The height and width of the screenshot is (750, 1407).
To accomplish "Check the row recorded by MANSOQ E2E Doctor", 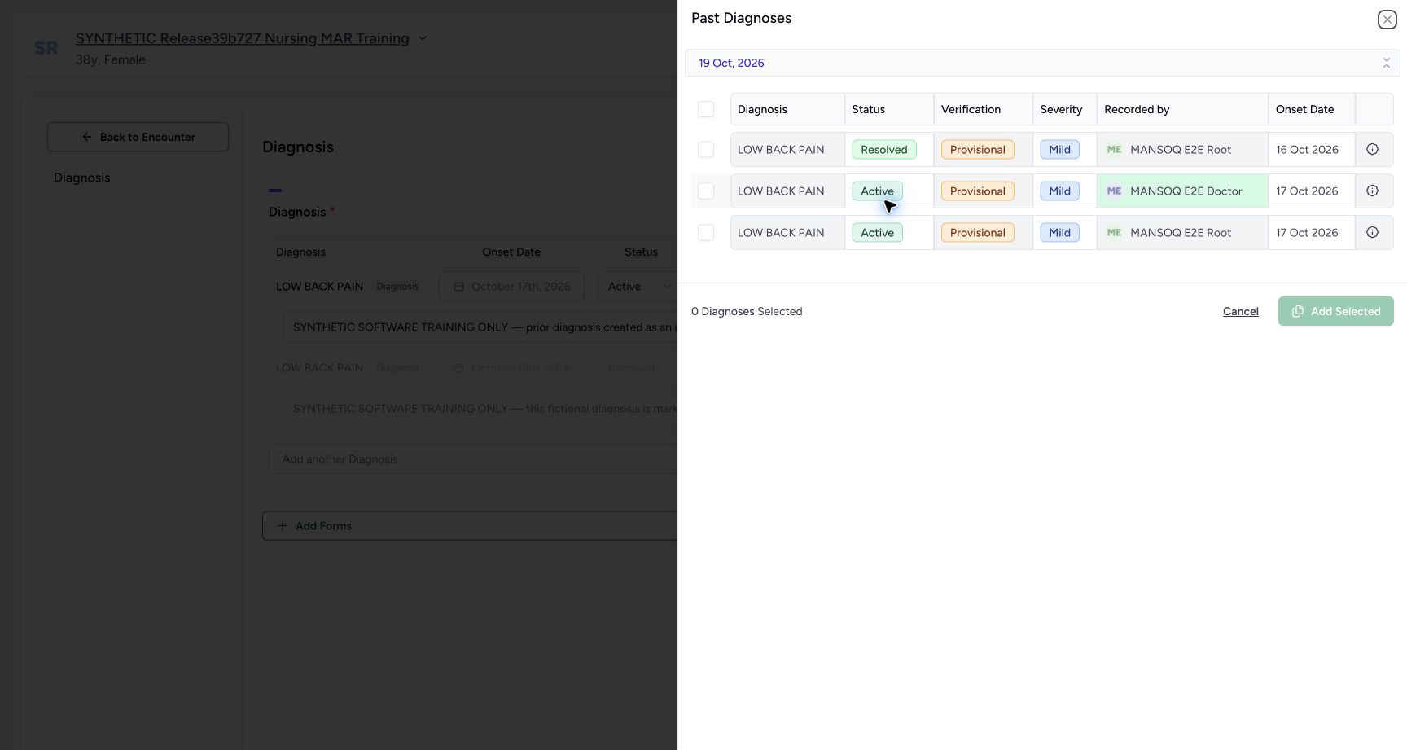I will [706, 191].
